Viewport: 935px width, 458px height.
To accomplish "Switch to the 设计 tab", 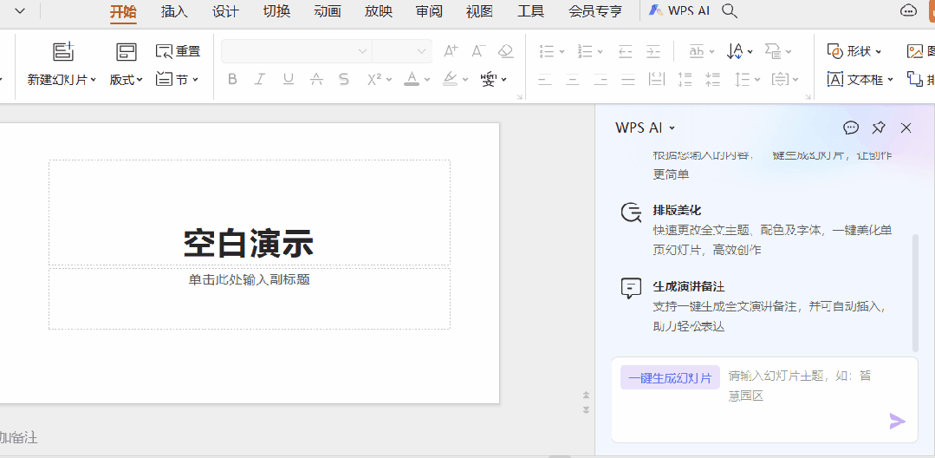I will pos(225,11).
